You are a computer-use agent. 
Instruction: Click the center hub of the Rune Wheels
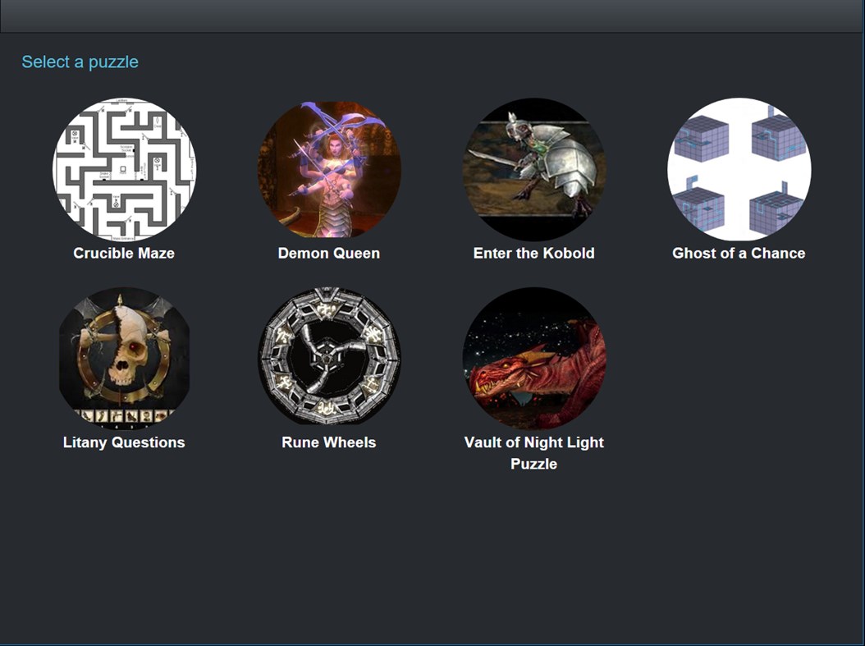327,358
